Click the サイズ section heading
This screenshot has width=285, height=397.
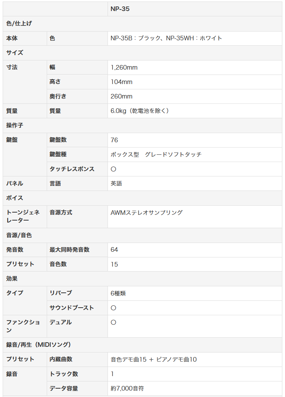[x=15, y=52]
